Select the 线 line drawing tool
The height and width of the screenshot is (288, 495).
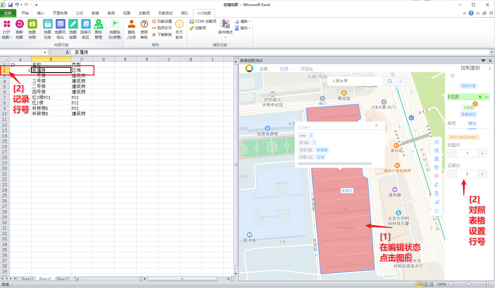click(437, 150)
